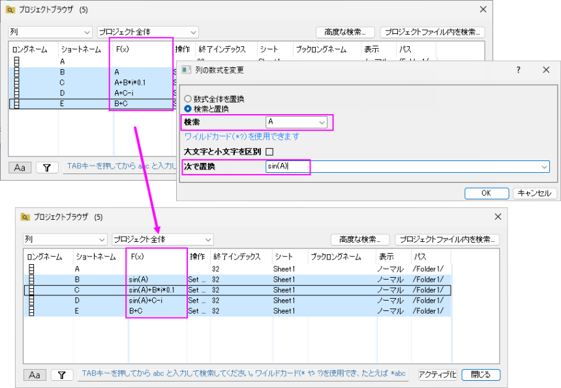Click column icon of row B in lower table
Image resolution: width=561 pixels, height=388 pixels.
coord(31,279)
